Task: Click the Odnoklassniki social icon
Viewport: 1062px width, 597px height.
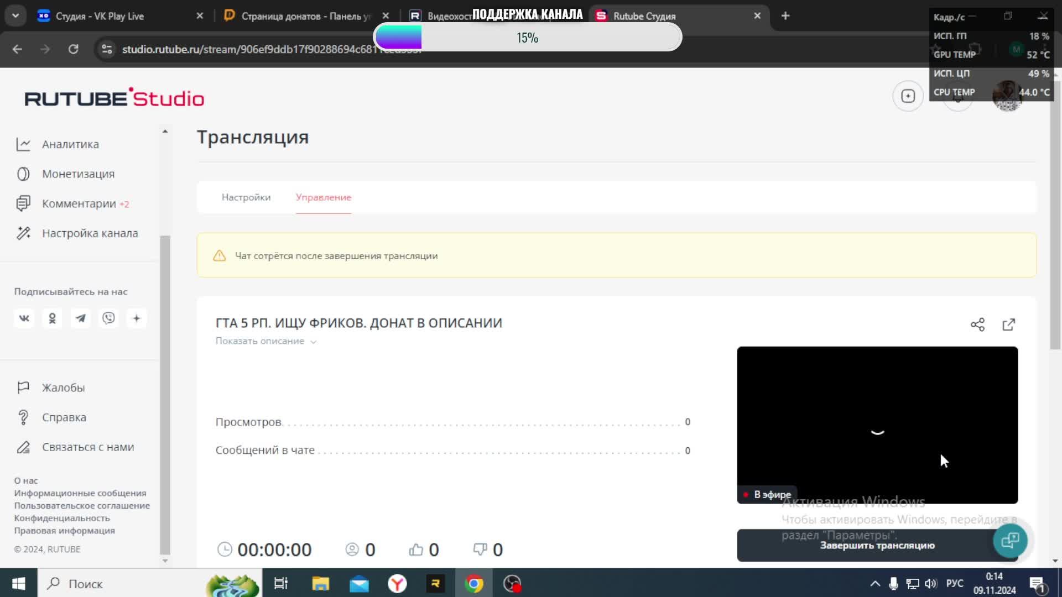Action: [53, 318]
